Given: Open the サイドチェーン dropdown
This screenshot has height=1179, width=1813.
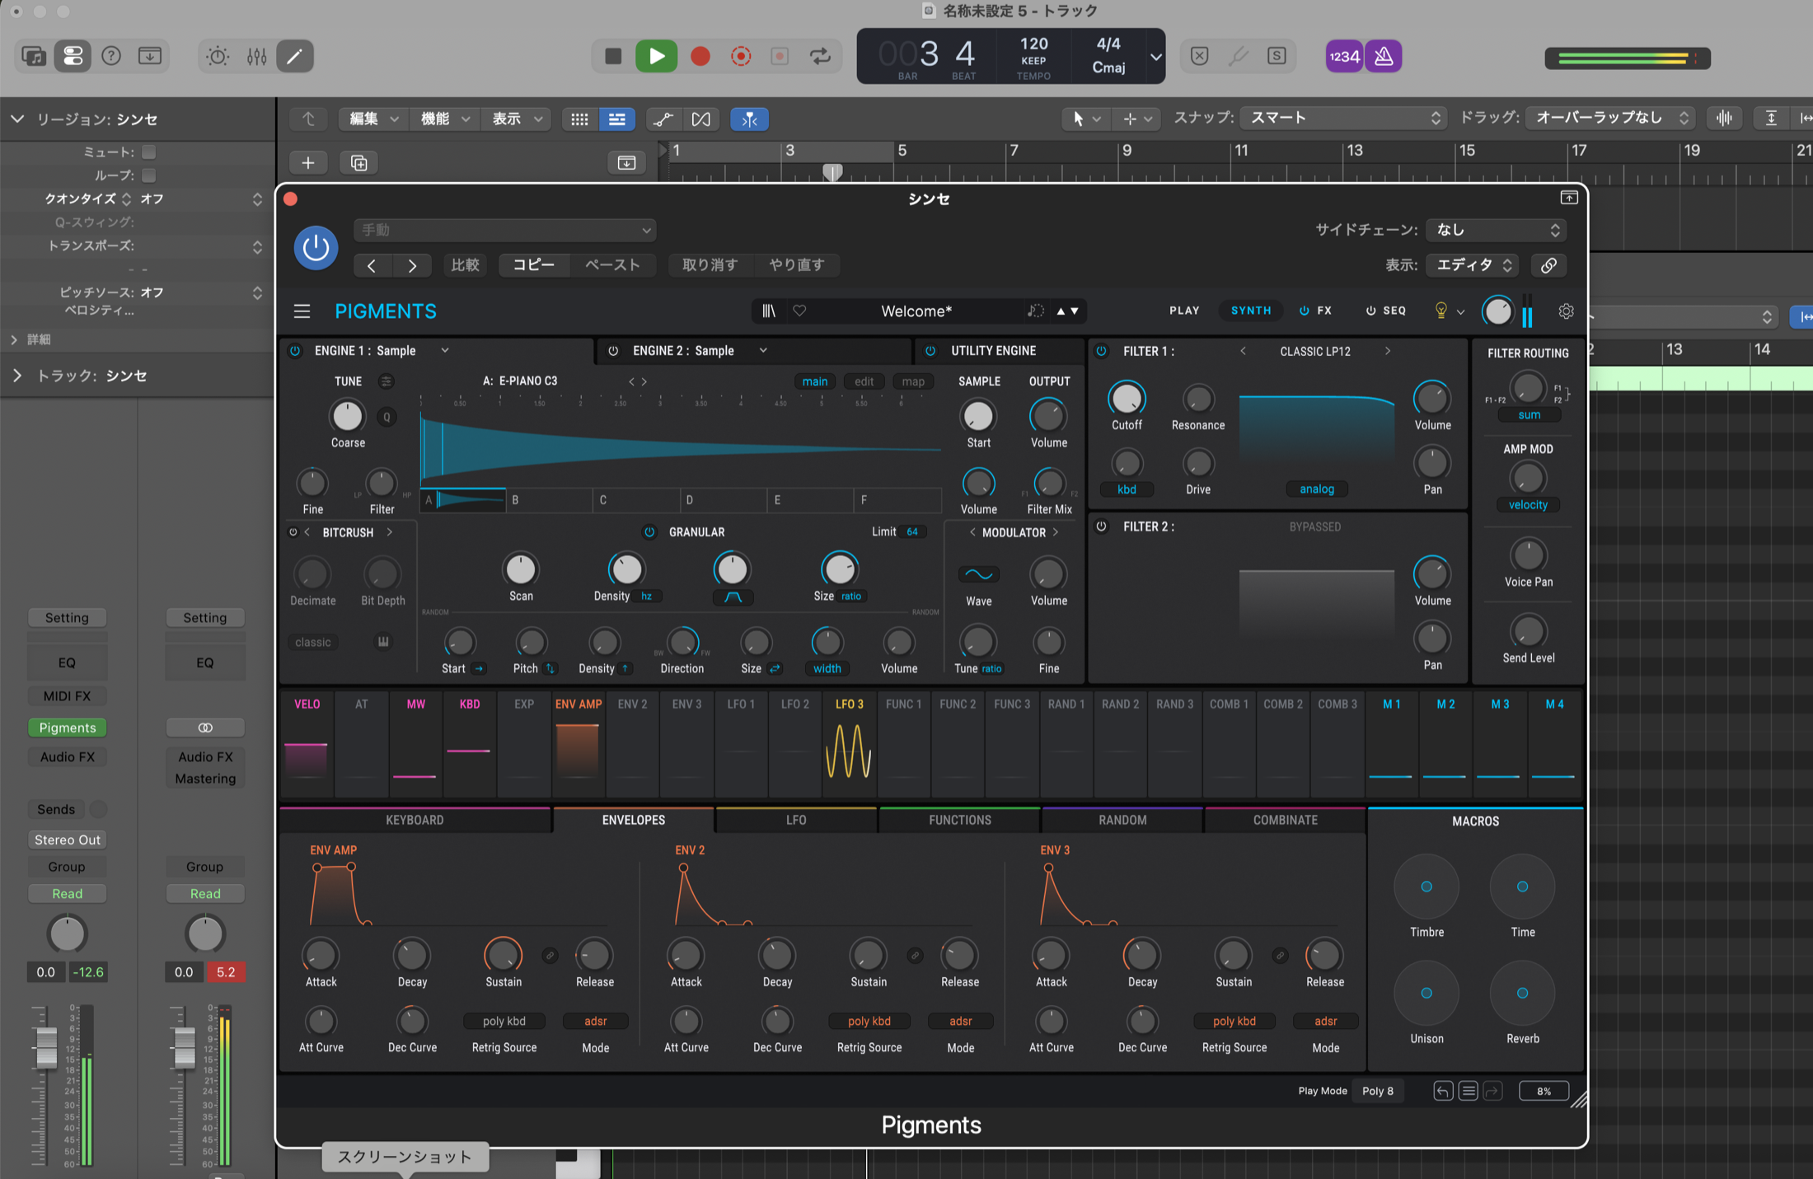Looking at the screenshot, I should pos(1497,230).
